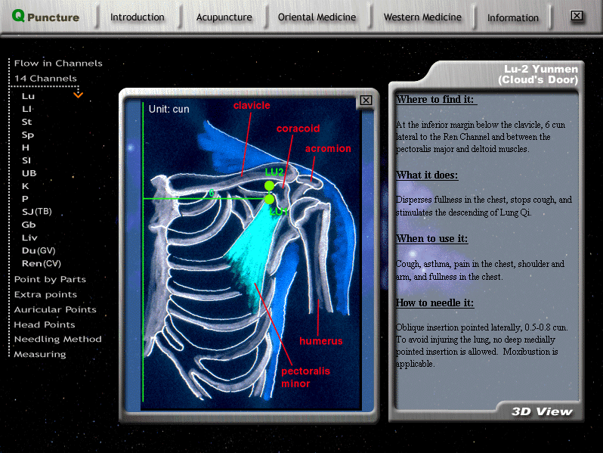Click the QPuncture logo icon
The height and width of the screenshot is (453, 603).
[18, 16]
